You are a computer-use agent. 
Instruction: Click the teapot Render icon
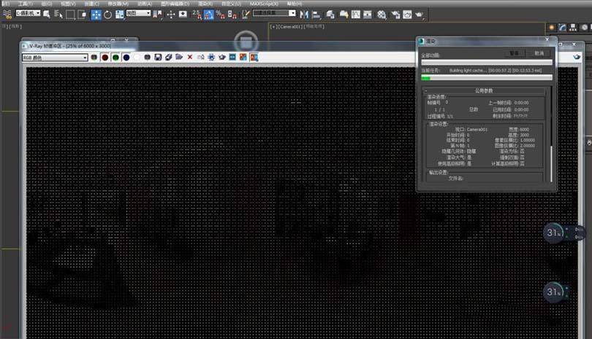click(420, 15)
